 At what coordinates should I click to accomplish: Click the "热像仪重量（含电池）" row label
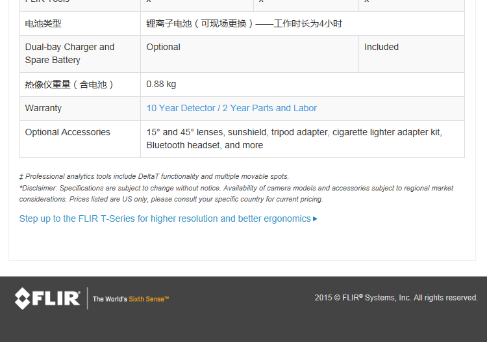(69, 85)
